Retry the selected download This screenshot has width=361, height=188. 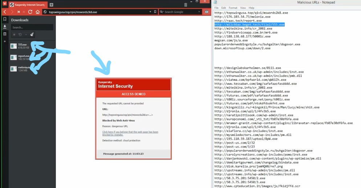[x=20, y=34]
